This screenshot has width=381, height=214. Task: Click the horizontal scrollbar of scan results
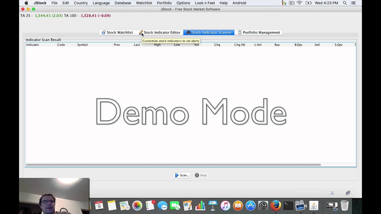[173, 165]
